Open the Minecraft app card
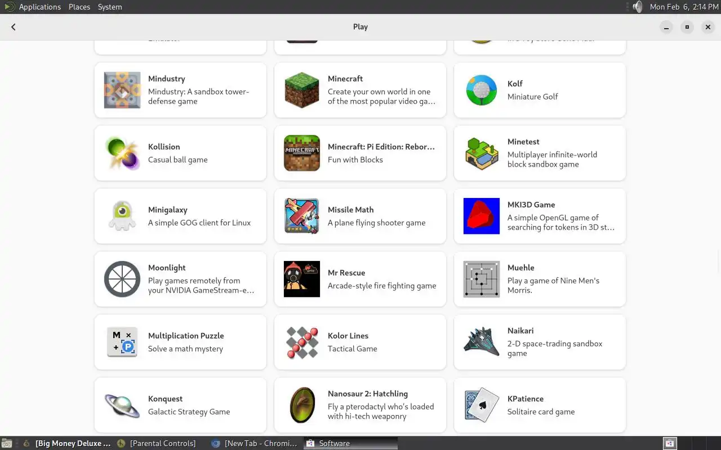 (360, 90)
